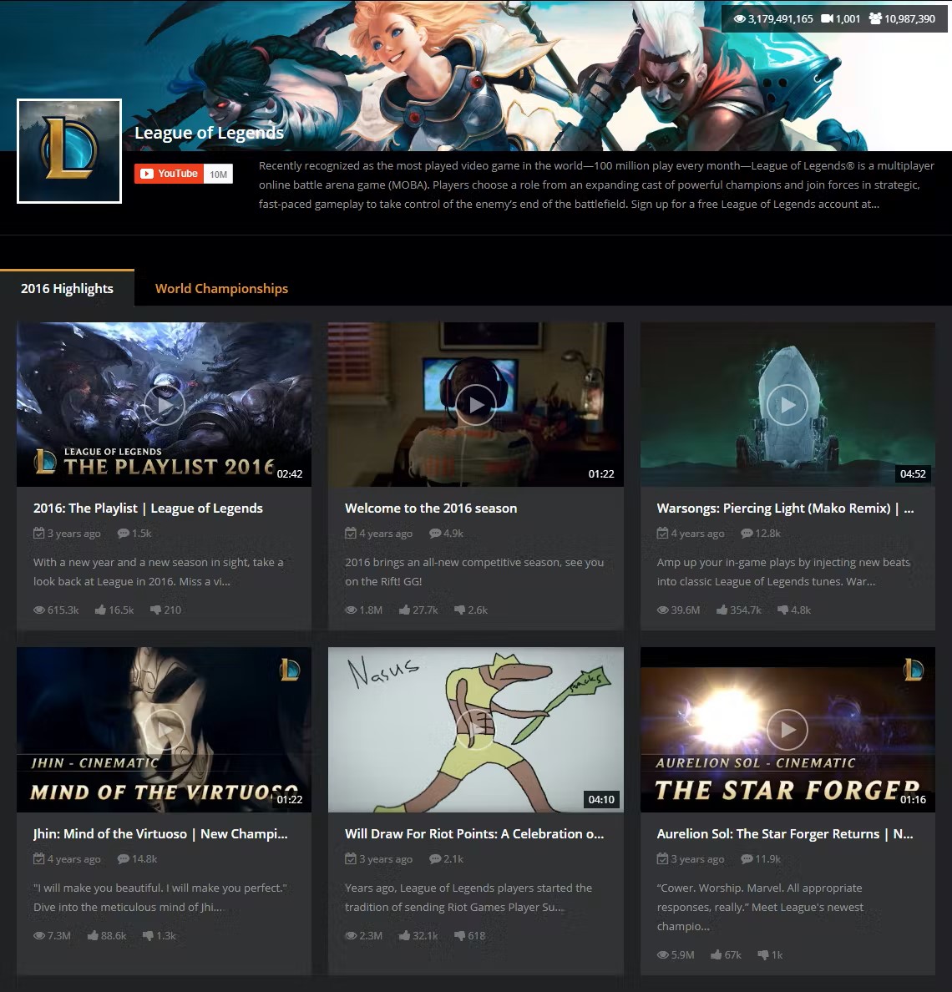Image resolution: width=952 pixels, height=992 pixels.
Task: Click the thumbs-down icon beside 1k
Action: (x=763, y=954)
